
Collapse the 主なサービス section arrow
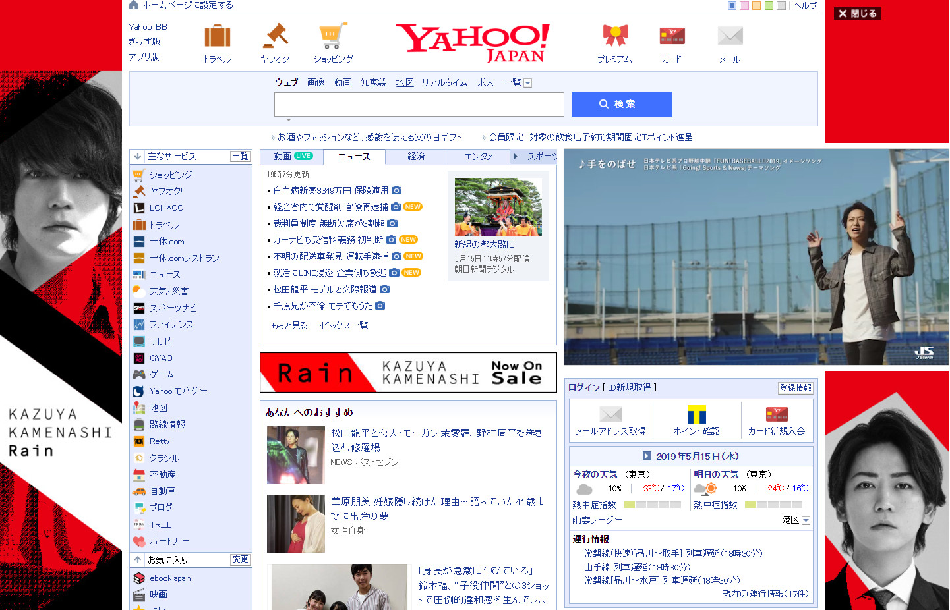[x=137, y=156]
